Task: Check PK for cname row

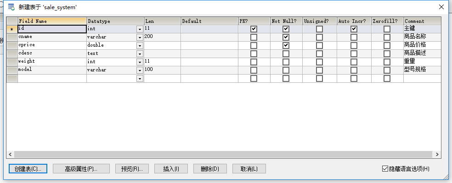Action: click(254, 38)
